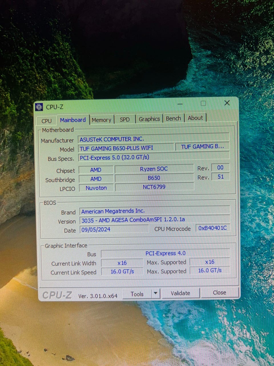Click the CPU-Z window title text

[x=55, y=107]
